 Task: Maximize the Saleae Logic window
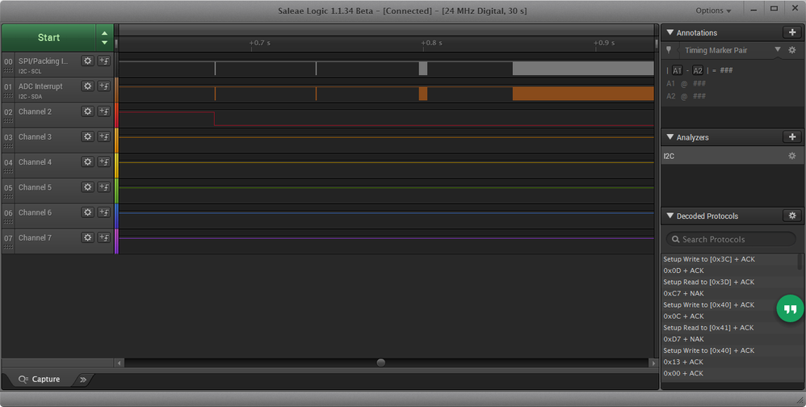click(774, 9)
